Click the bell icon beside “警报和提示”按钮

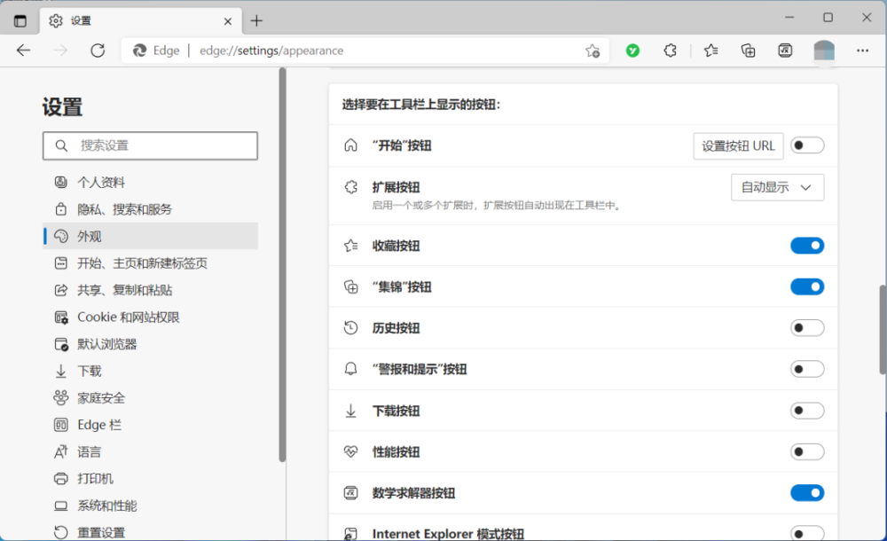350,369
